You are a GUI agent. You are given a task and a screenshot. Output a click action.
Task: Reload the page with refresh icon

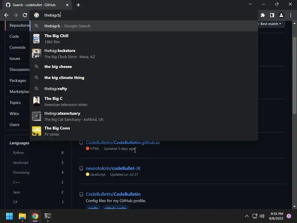[25, 15]
